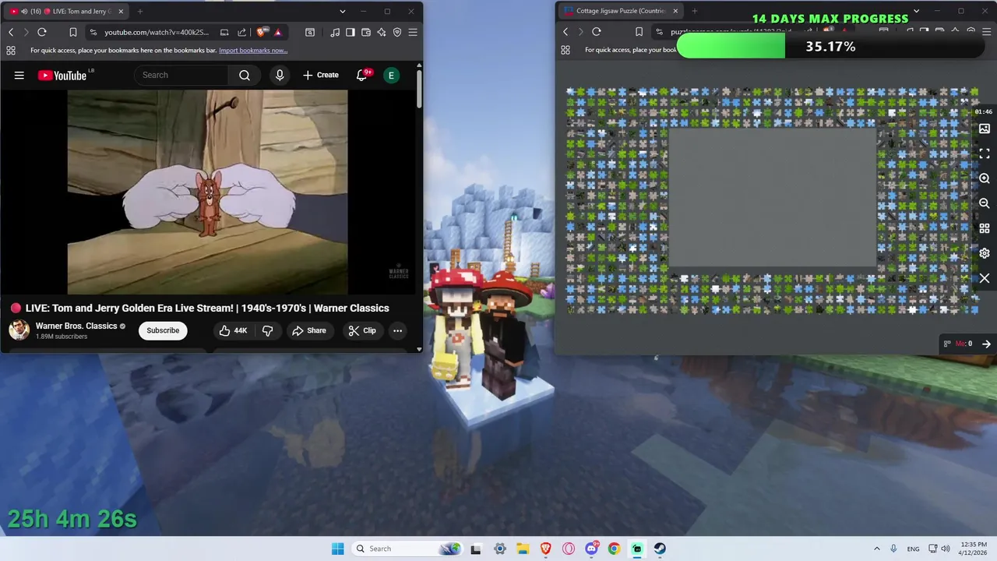Click the Clip button under the video

coord(362,330)
